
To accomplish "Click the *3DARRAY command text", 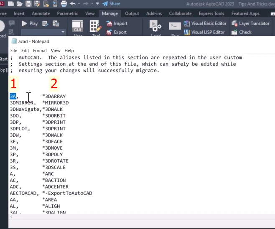I will tap(54, 96).
